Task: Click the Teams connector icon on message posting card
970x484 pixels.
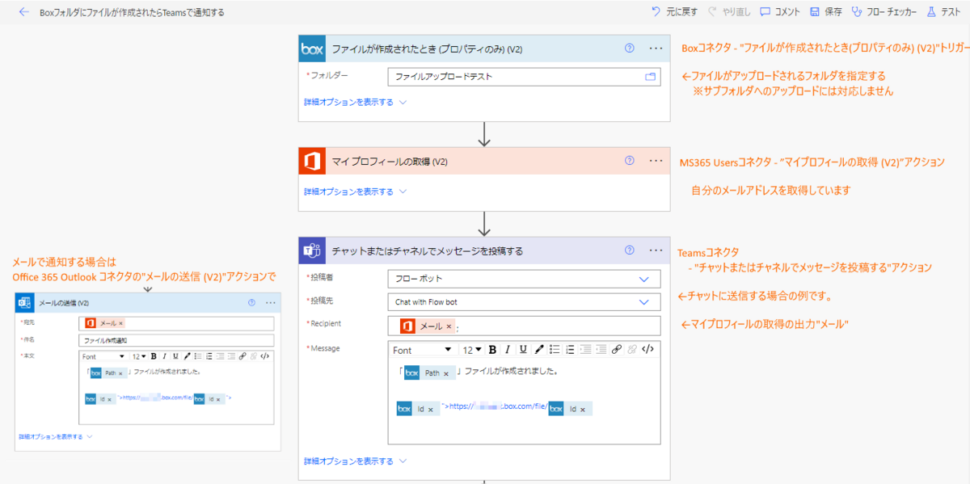Action: (312, 249)
